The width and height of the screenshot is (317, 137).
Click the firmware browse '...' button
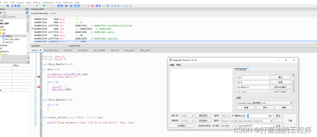coord(278,121)
